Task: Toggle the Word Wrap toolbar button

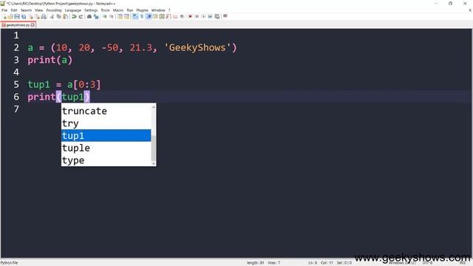Action: tap(135, 16)
